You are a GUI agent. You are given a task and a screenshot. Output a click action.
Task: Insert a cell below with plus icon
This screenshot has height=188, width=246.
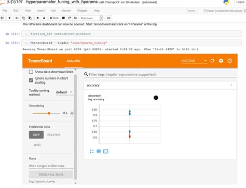click(9, 18)
